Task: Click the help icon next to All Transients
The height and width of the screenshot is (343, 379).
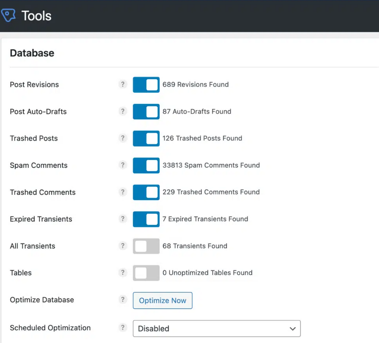Action: click(x=122, y=245)
